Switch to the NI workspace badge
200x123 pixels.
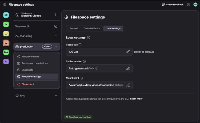(x=6, y=61)
